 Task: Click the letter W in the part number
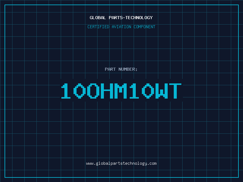tap(162, 91)
